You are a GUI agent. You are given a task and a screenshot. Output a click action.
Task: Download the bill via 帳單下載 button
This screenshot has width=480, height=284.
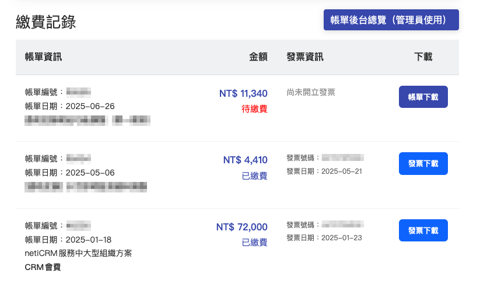point(423,97)
